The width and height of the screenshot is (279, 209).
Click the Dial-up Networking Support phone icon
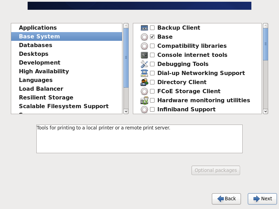pyautogui.click(x=144, y=73)
